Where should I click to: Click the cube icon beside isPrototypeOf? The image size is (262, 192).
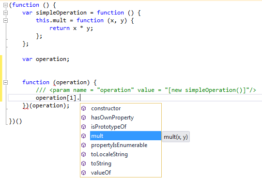point(84,127)
